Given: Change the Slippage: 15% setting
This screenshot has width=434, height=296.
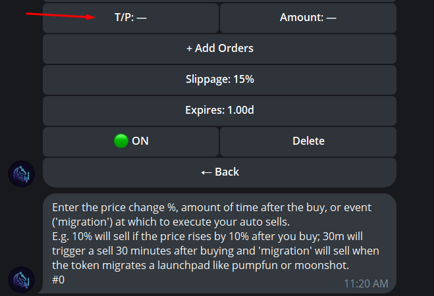Looking at the screenshot, I should click(x=219, y=80).
